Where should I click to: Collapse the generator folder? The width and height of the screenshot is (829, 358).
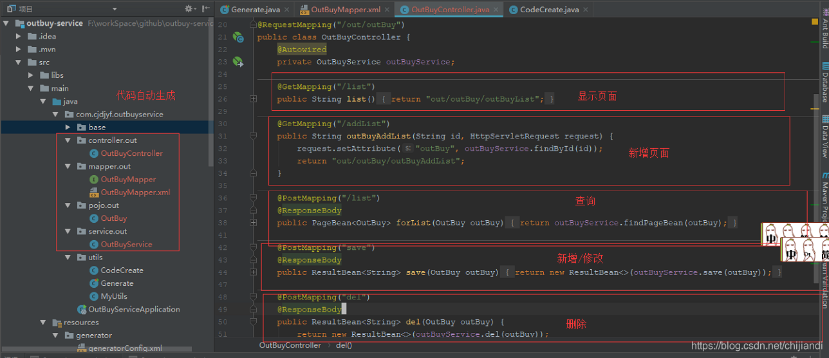click(x=56, y=335)
